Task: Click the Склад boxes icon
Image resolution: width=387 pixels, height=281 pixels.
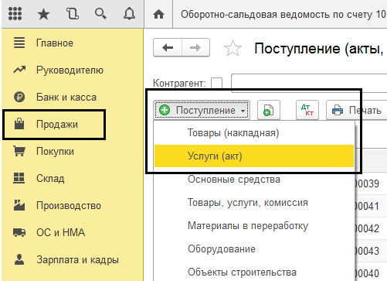Action: click(19, 178)
